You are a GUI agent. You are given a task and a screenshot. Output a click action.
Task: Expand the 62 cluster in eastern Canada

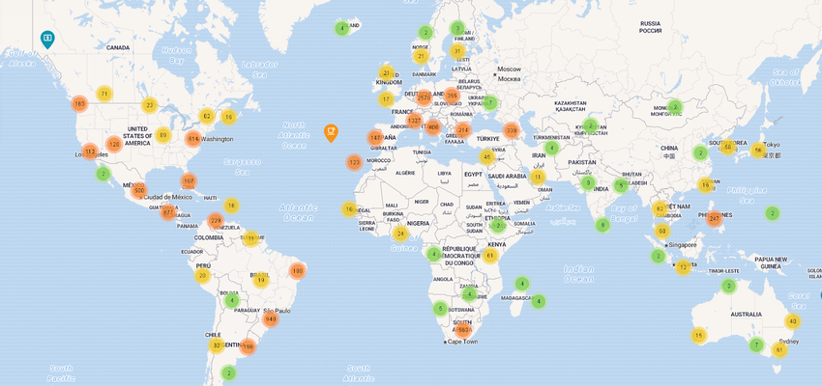click(207, 116)
